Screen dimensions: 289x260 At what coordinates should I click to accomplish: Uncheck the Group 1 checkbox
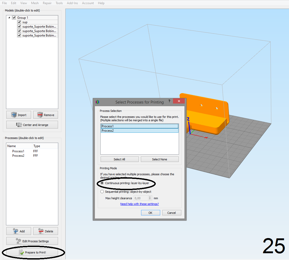coord(14,18)
